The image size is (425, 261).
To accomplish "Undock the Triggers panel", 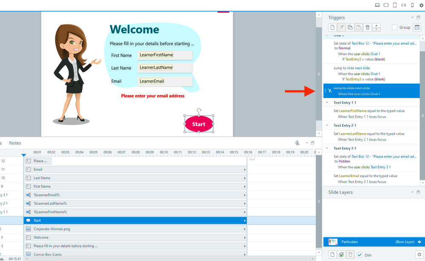I will click(418, 17).
